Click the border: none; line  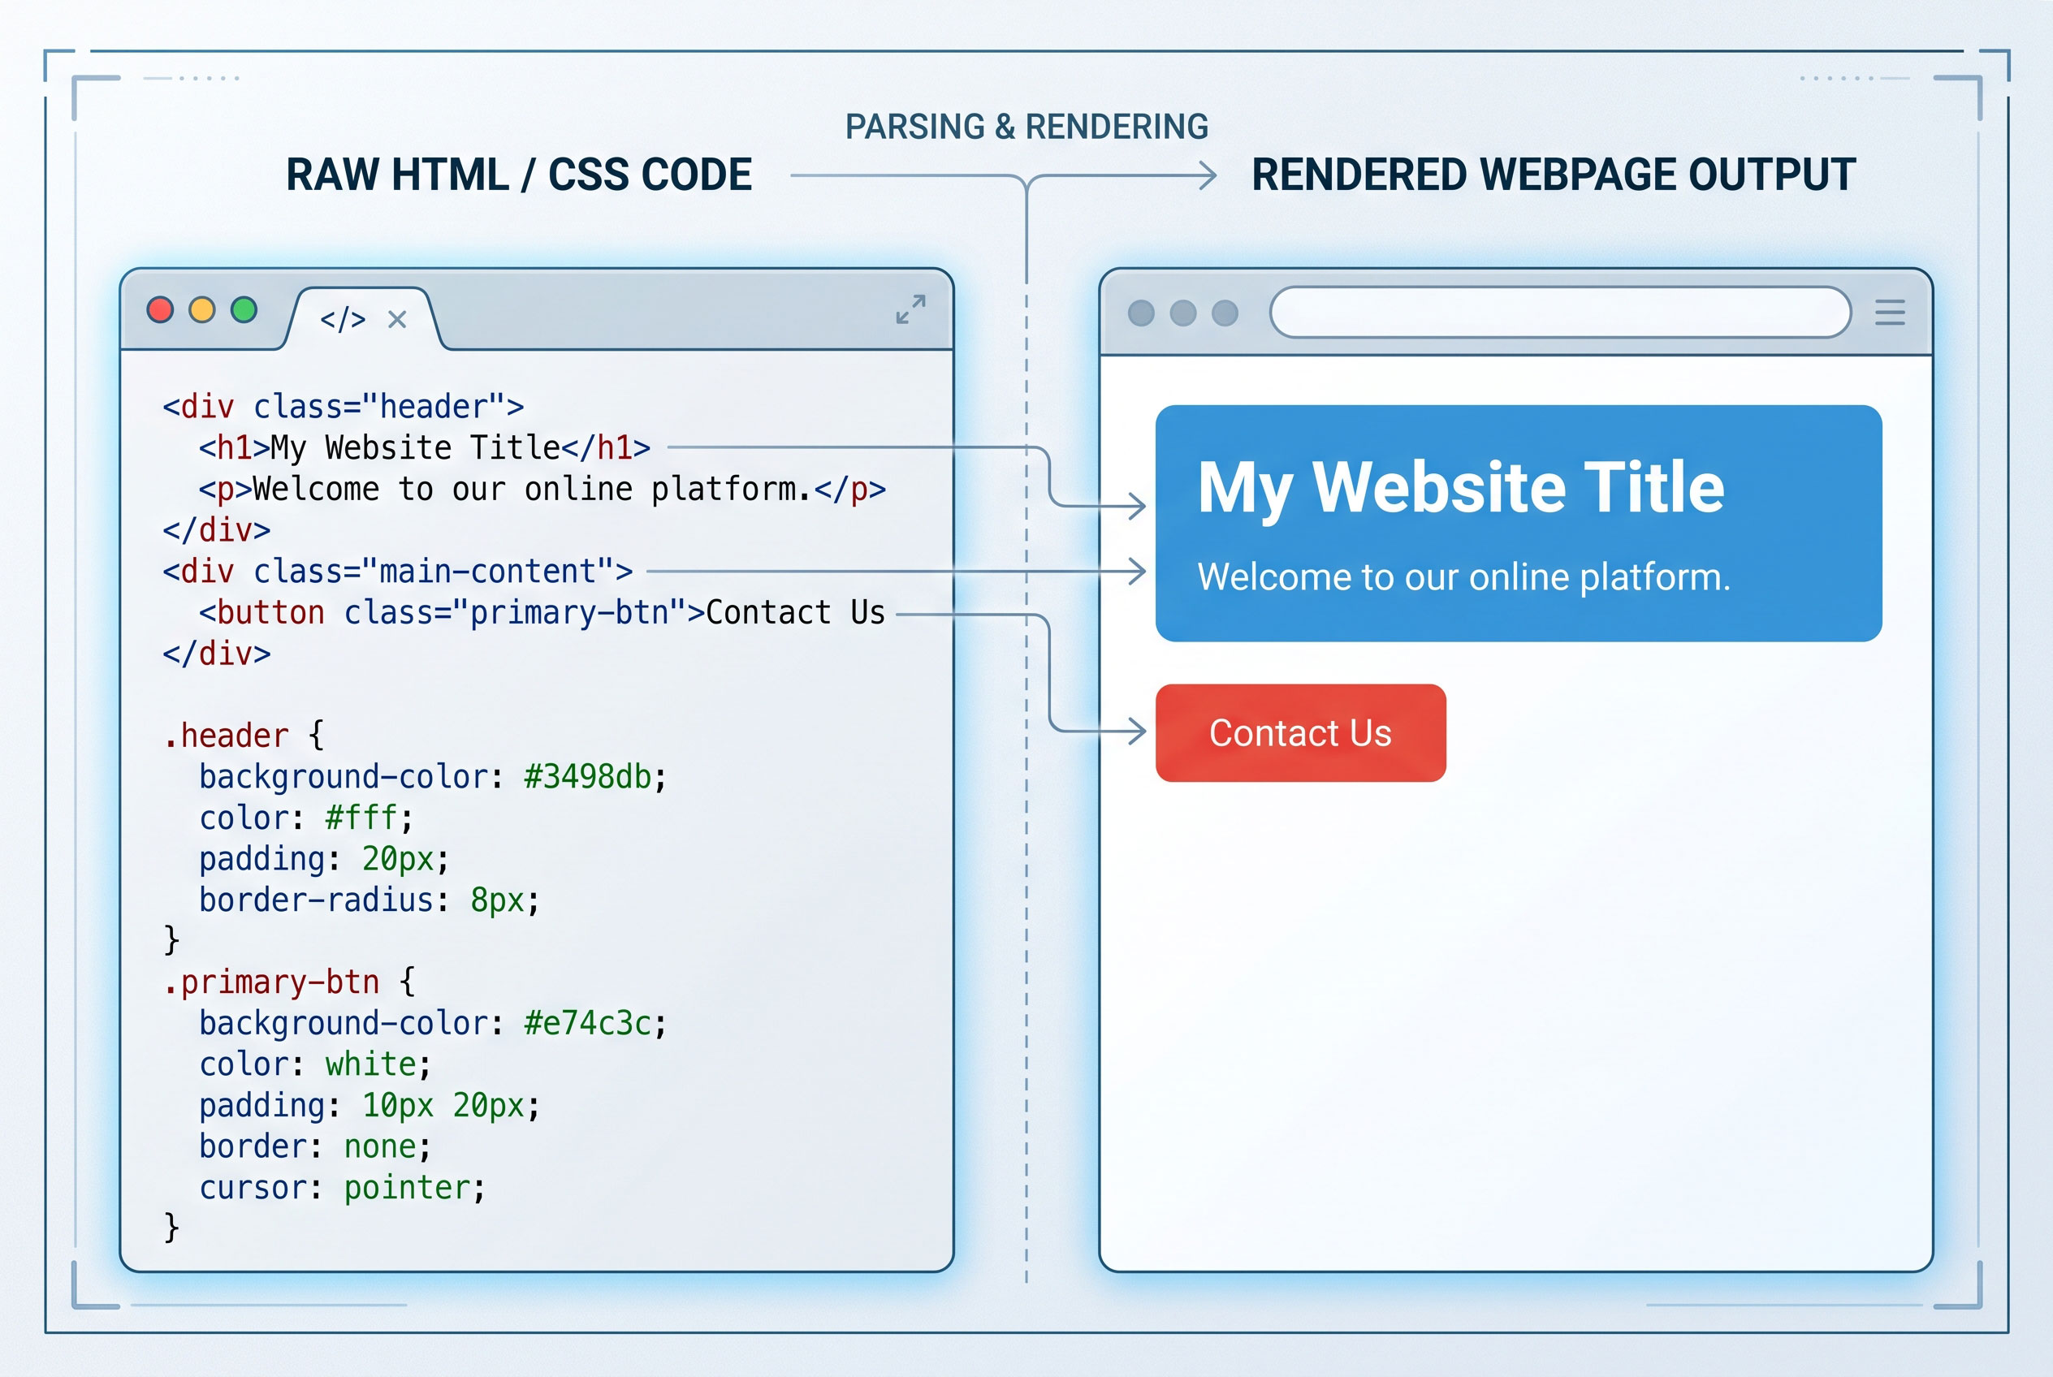point(315,1147)
